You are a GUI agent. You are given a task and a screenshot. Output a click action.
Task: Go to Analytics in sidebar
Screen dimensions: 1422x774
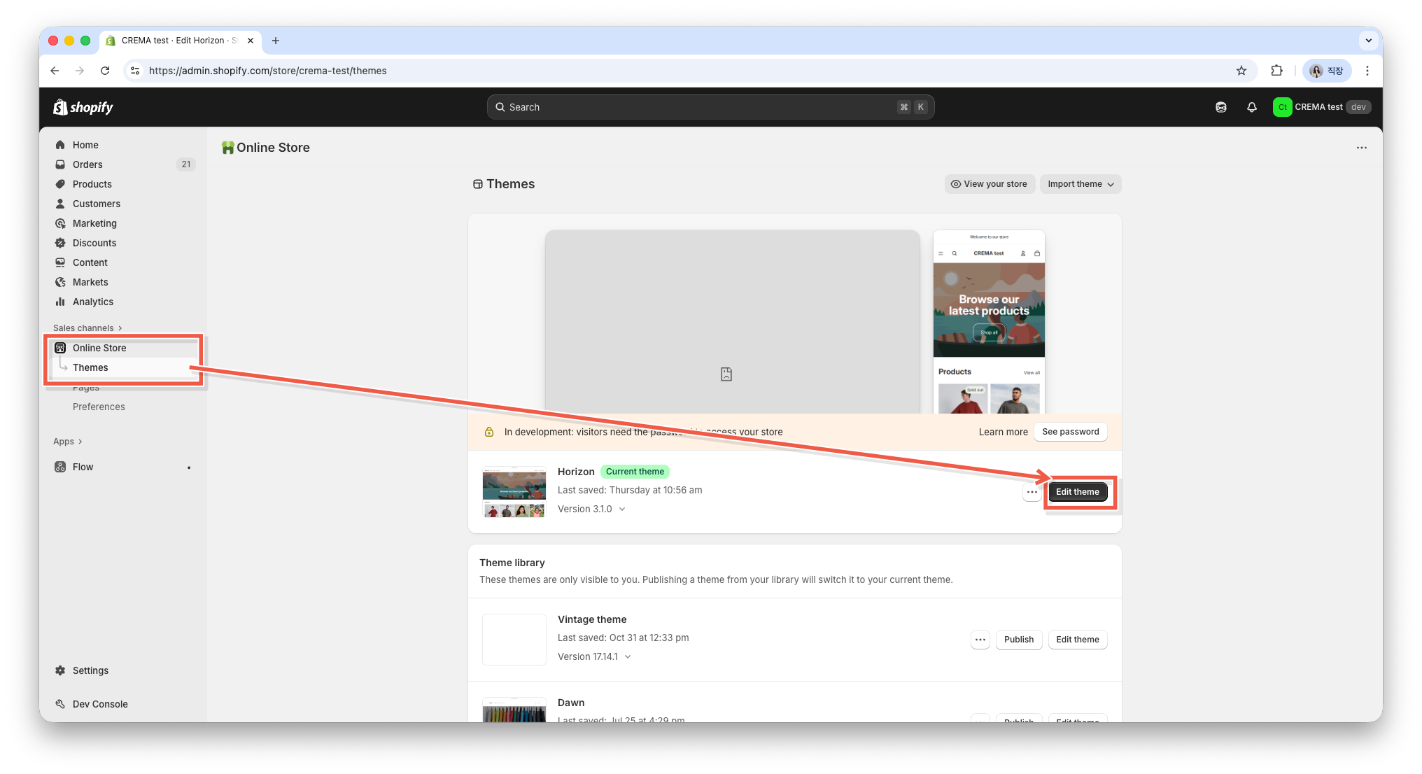(x=92, y=302)
